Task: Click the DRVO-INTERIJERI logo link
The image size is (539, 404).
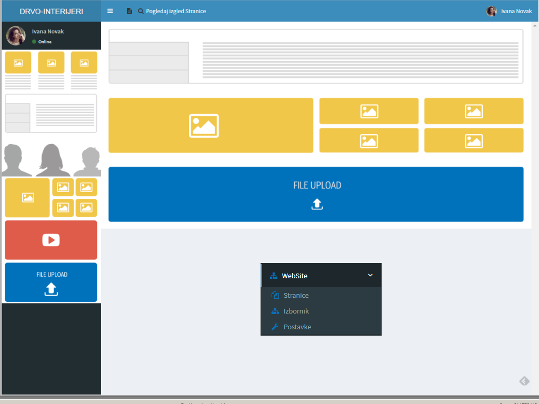Action: (x=51, y=11)
